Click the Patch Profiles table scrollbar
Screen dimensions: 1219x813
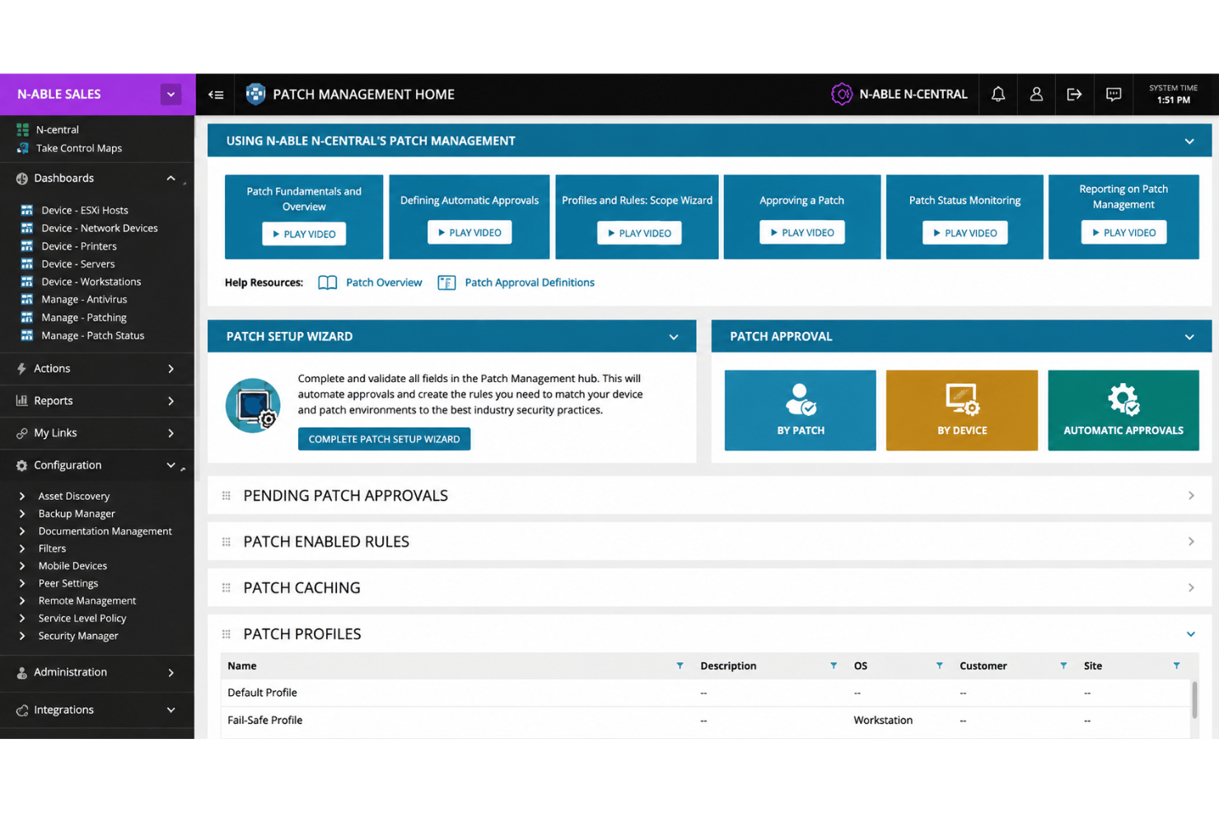click(1193, 699)
